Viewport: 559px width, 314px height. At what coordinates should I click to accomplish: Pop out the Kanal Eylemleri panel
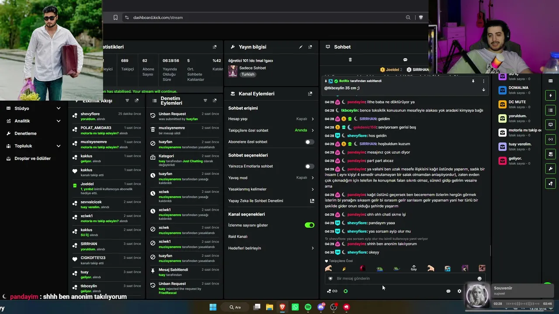point(310,94)
